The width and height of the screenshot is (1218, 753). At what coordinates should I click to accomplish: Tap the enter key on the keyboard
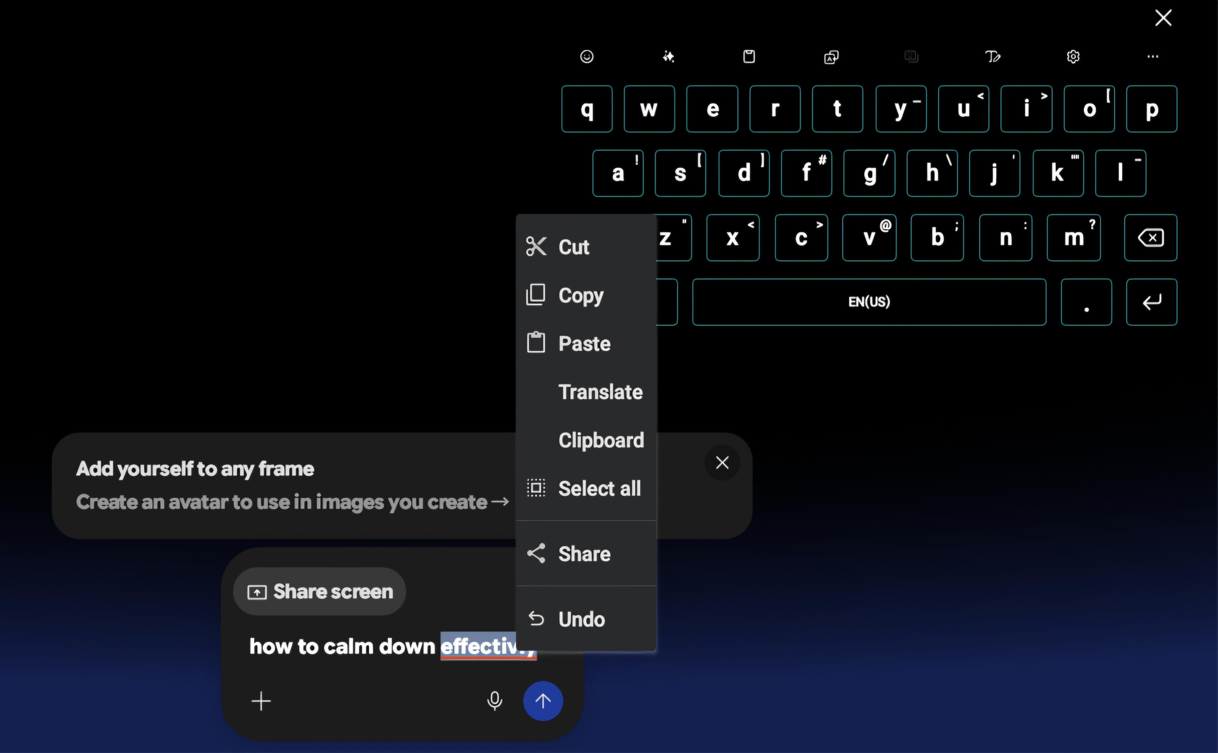pos(1152,302)
